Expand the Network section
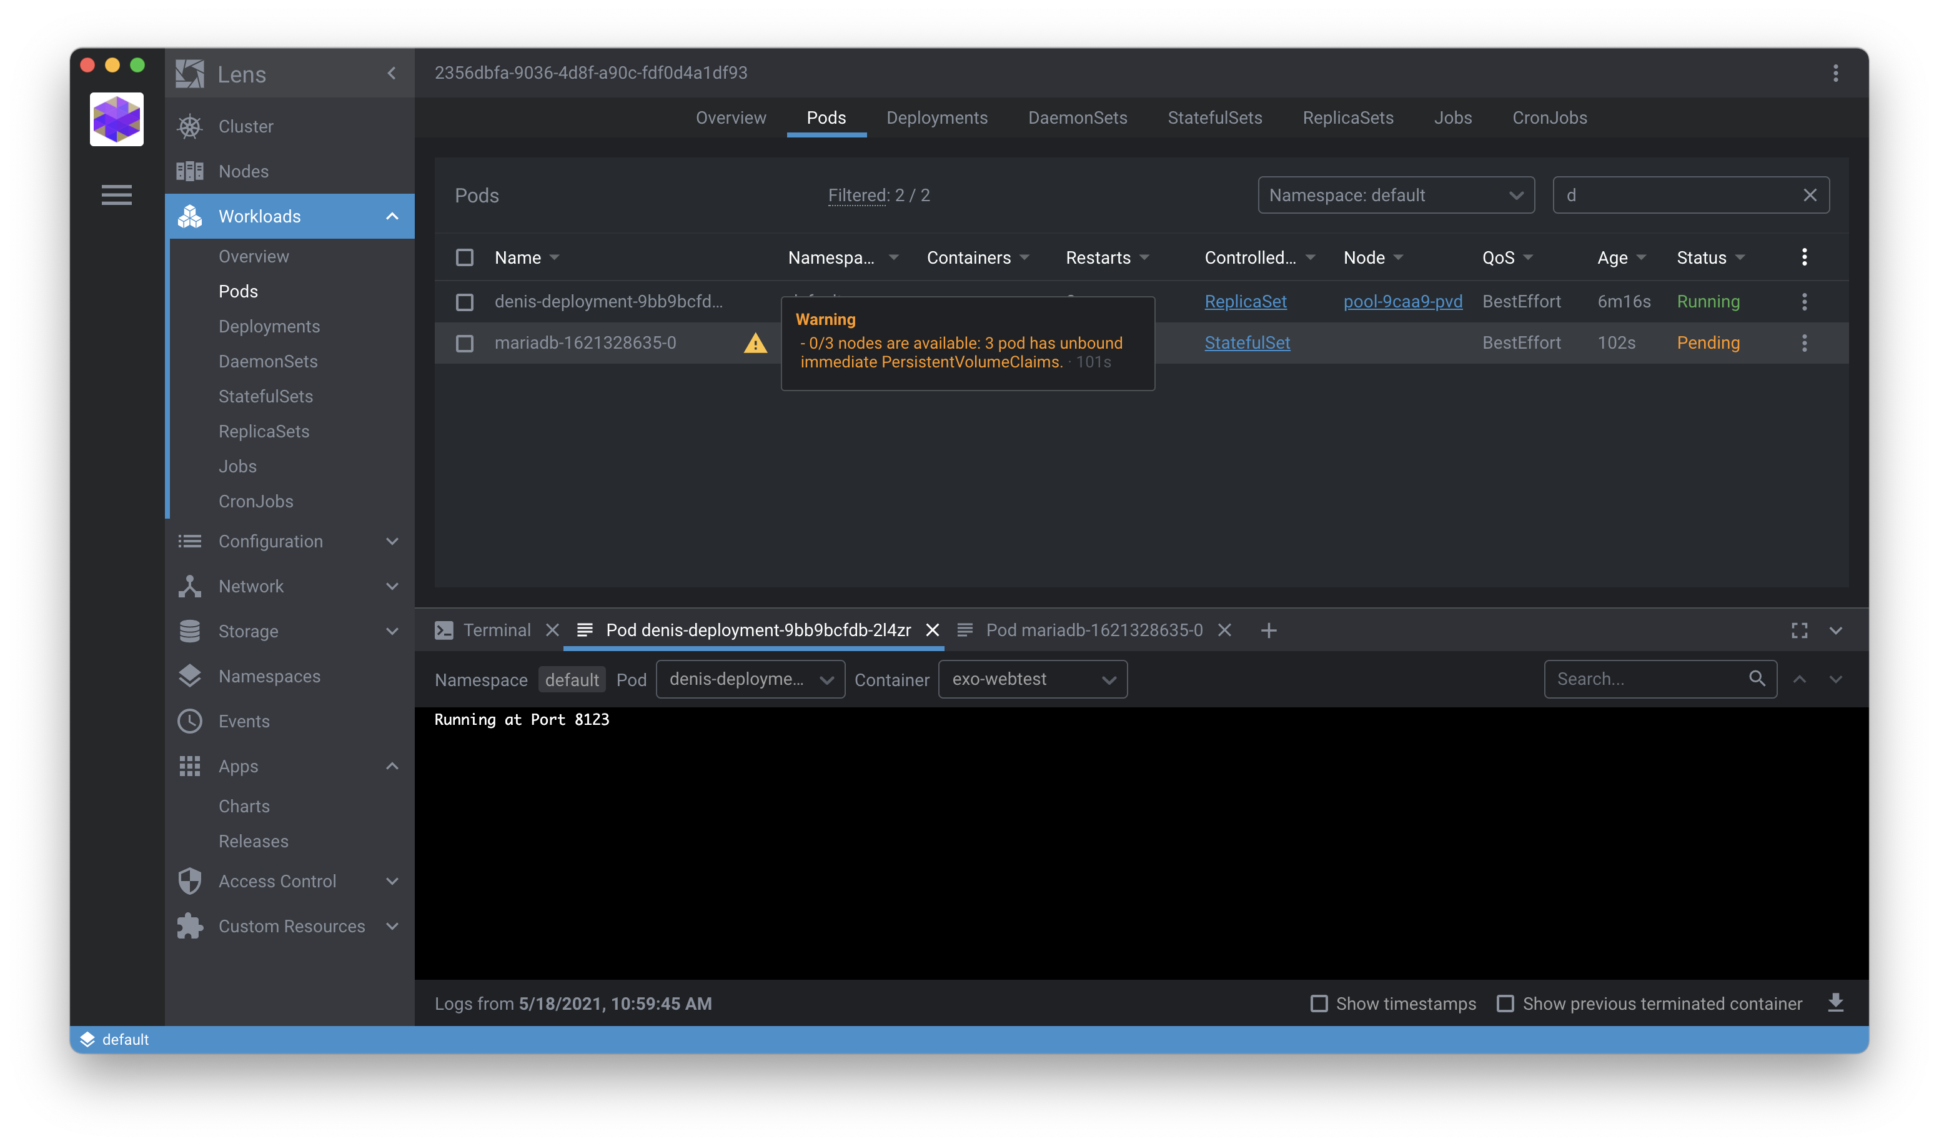Viewport: 1939px width, 1146px height. (x=392, y=586)
